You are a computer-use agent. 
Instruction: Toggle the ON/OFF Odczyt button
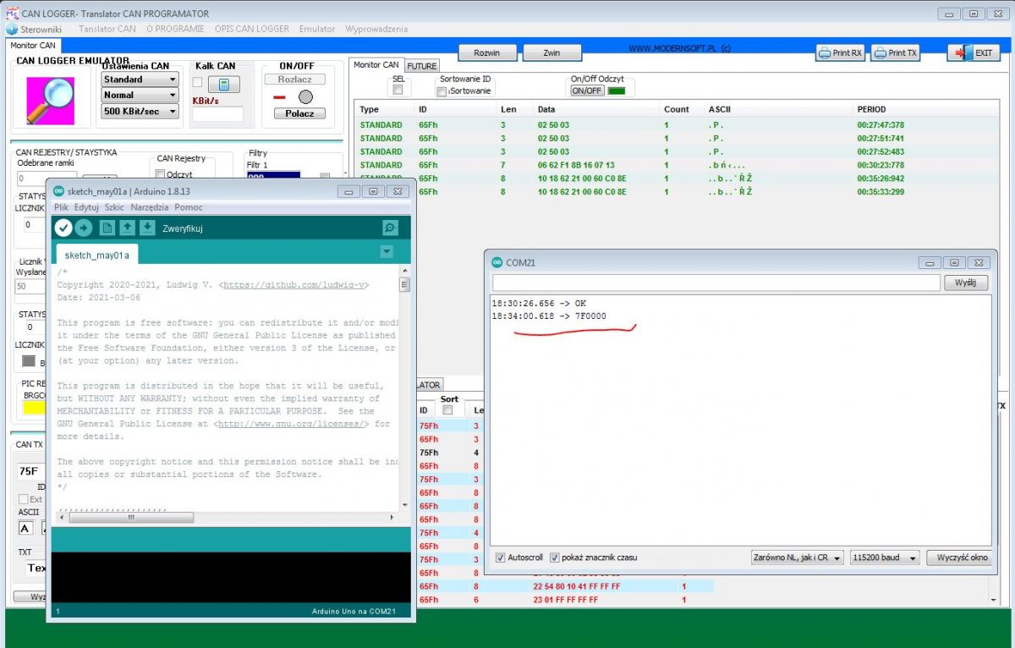point(587,91)
